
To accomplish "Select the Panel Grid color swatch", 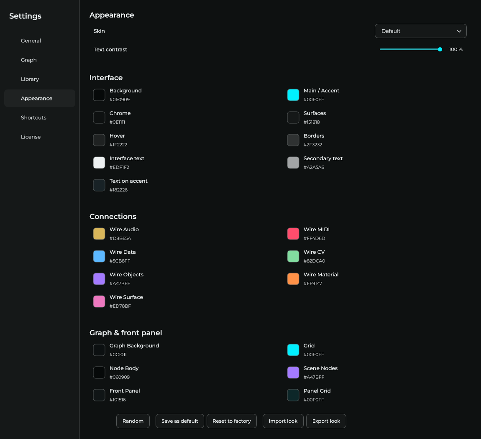I will point(293,395).
